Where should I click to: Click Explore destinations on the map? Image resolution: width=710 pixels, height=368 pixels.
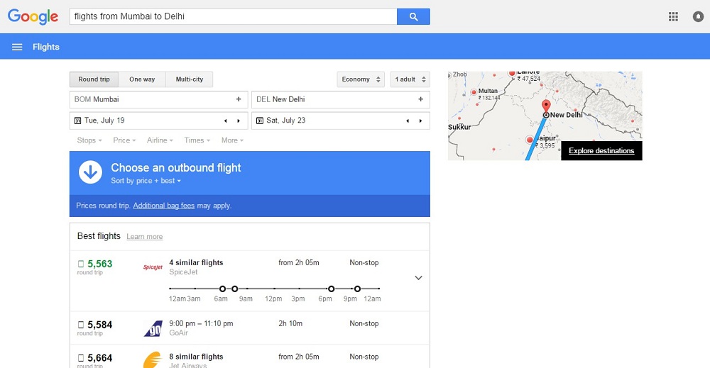pyautogui.click(x=601, y=151)
